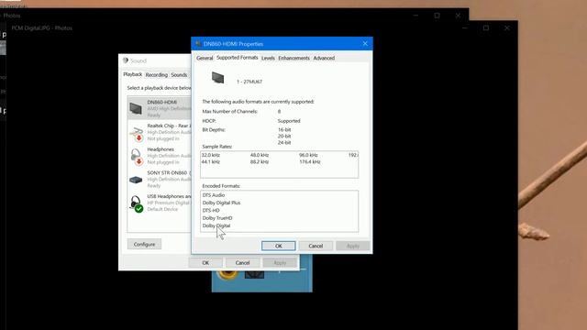This screenshot has width=587, height=330.
Task: Click Configure button in Sound window
Action: tap(144, 244)
